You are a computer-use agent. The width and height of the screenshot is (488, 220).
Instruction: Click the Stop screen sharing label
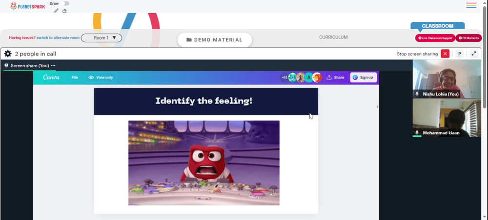point(417,54)
